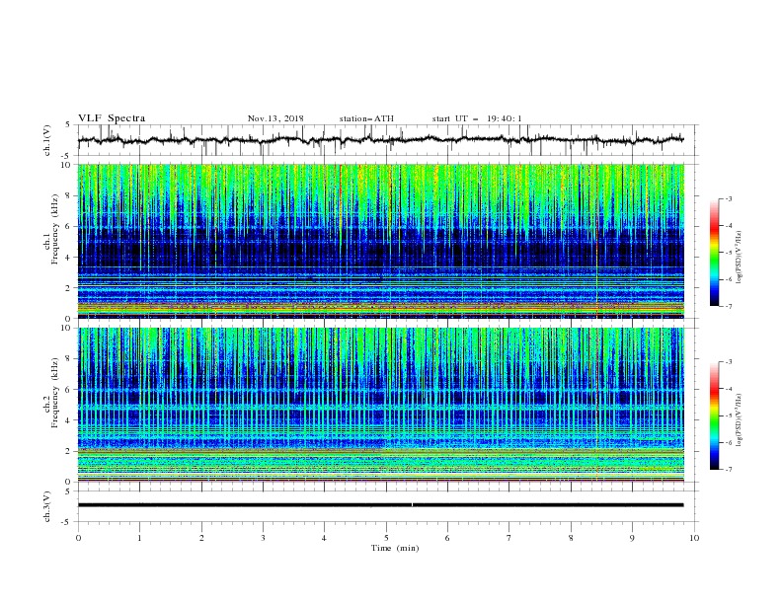This screenshot has width=782, height=604.
Task: Click the "0" tick on Time axis
Action: pos(78,538)
